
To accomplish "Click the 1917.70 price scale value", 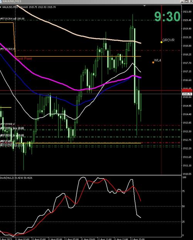I will pyautogui.click(x=187, y=63).
